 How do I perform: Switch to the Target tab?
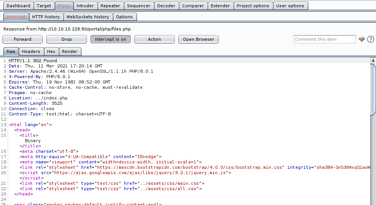point(44,6)
